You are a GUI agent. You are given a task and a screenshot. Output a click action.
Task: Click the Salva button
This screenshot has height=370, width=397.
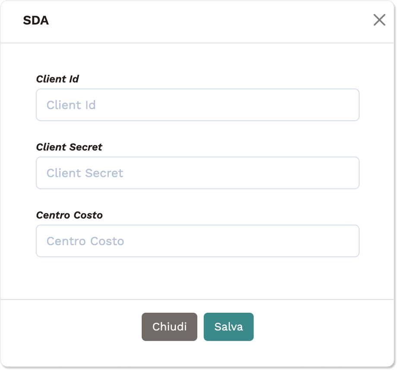click(228, 327)
